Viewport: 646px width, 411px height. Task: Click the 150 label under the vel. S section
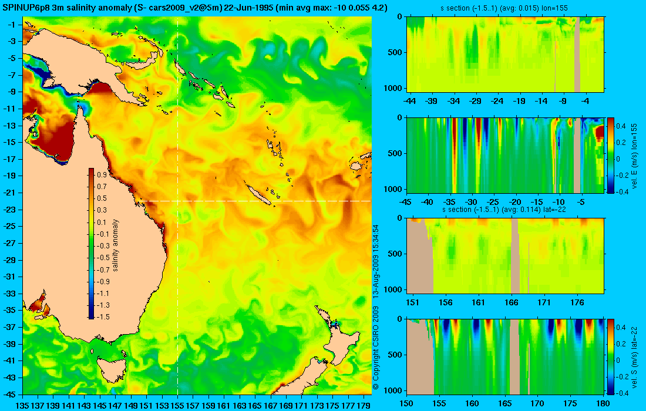[406, 403]
